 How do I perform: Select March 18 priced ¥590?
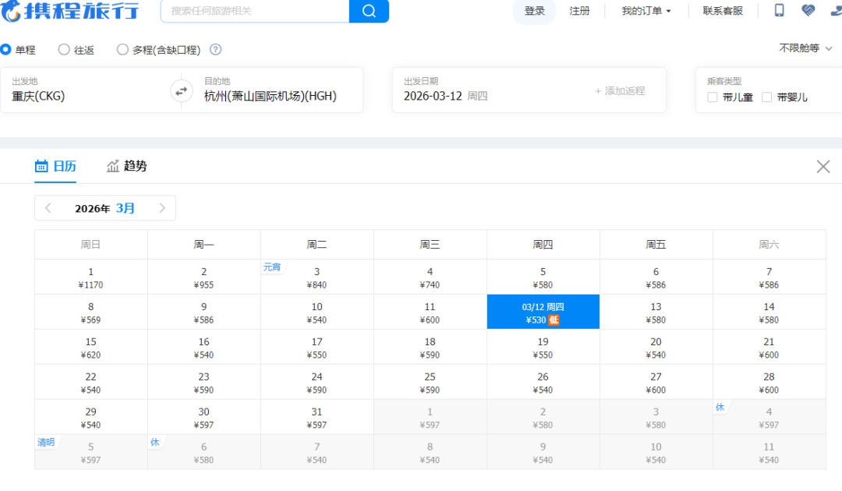click(430, 347)
